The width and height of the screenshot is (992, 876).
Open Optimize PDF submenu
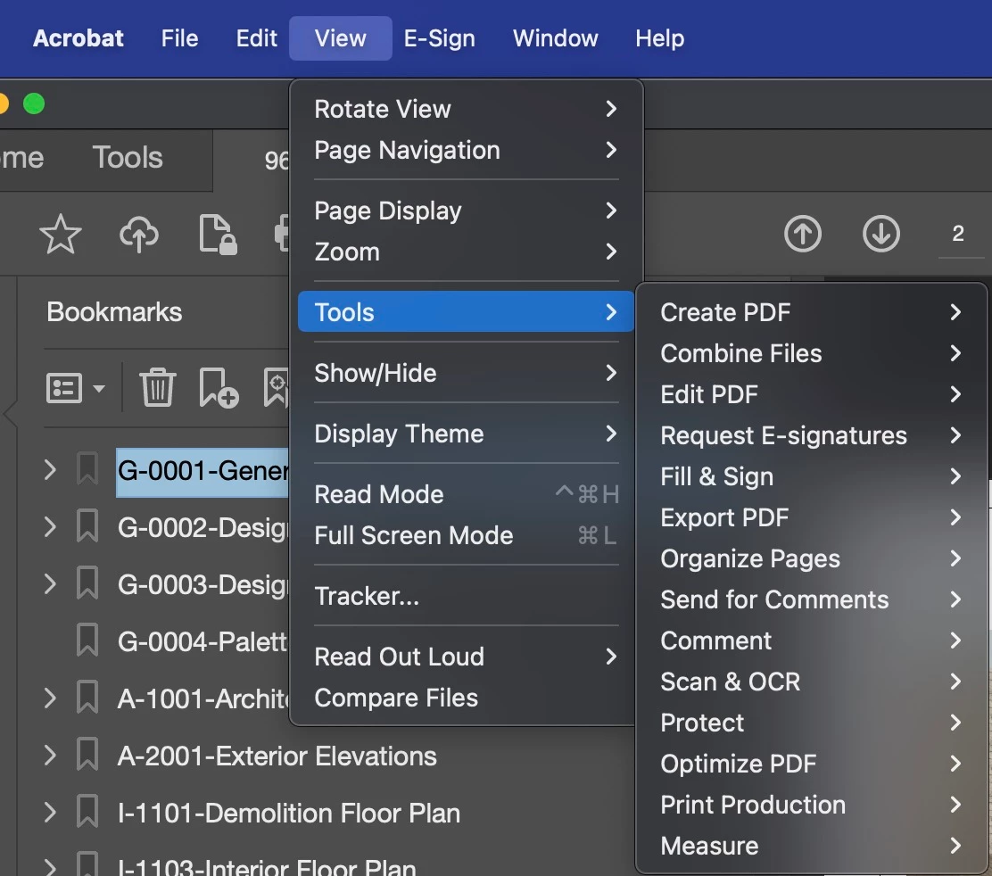(811, 764)
